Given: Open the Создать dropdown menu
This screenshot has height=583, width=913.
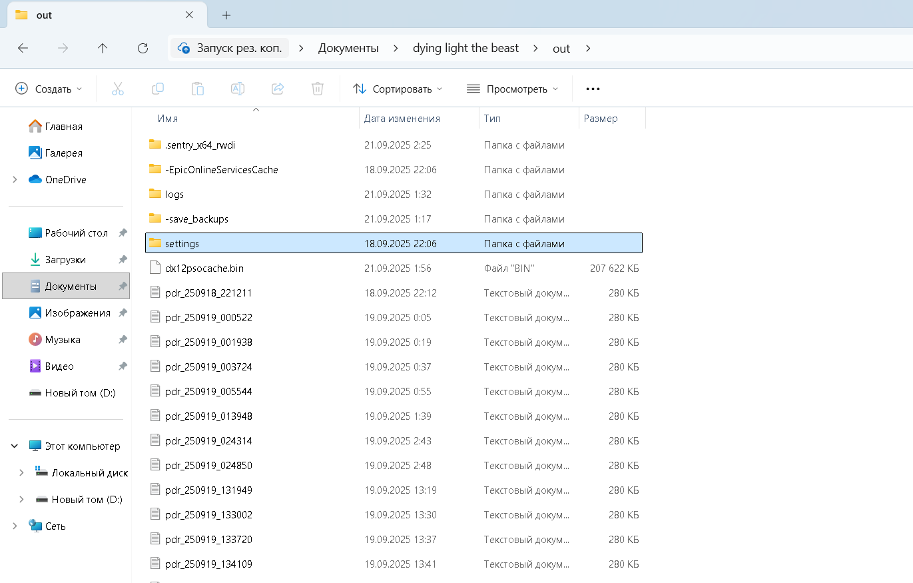Looking at the screenshot, I should pos(49,89).
